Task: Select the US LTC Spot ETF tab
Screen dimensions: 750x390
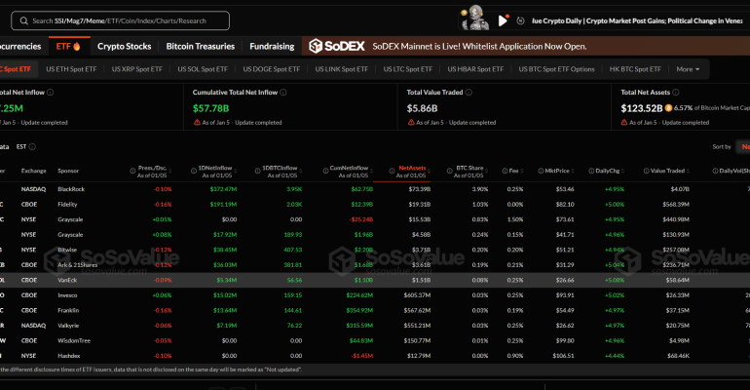Action: (408, 69)
